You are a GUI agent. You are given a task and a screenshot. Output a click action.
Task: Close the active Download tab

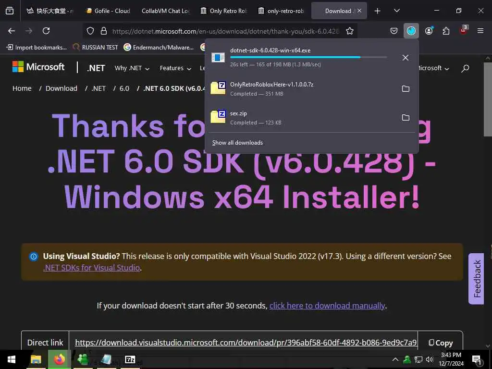(x=359, y=11)
